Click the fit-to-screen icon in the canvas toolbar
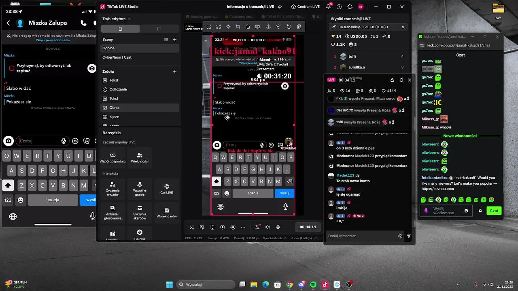 point(209,27)
